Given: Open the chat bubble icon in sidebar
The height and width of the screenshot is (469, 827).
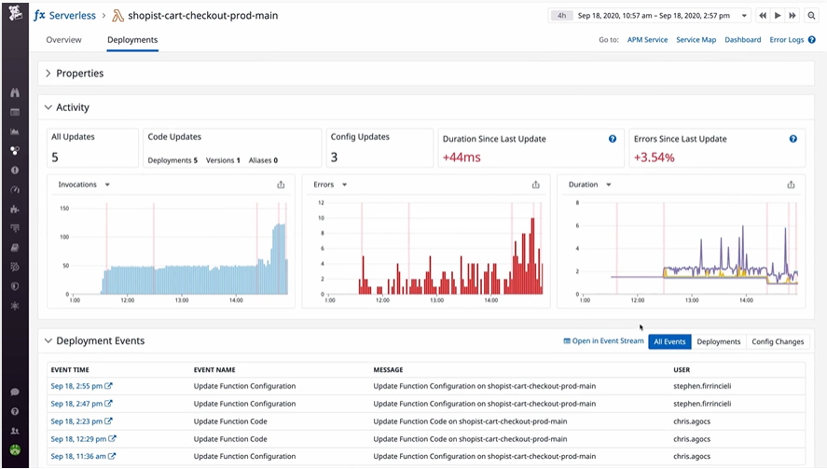Looking at the screenshot, I should (15, 392).
